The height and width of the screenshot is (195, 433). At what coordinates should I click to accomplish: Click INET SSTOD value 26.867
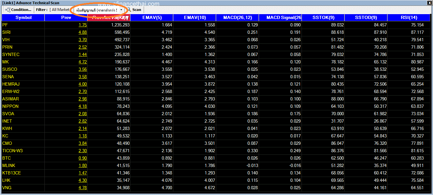pos(380,121)
